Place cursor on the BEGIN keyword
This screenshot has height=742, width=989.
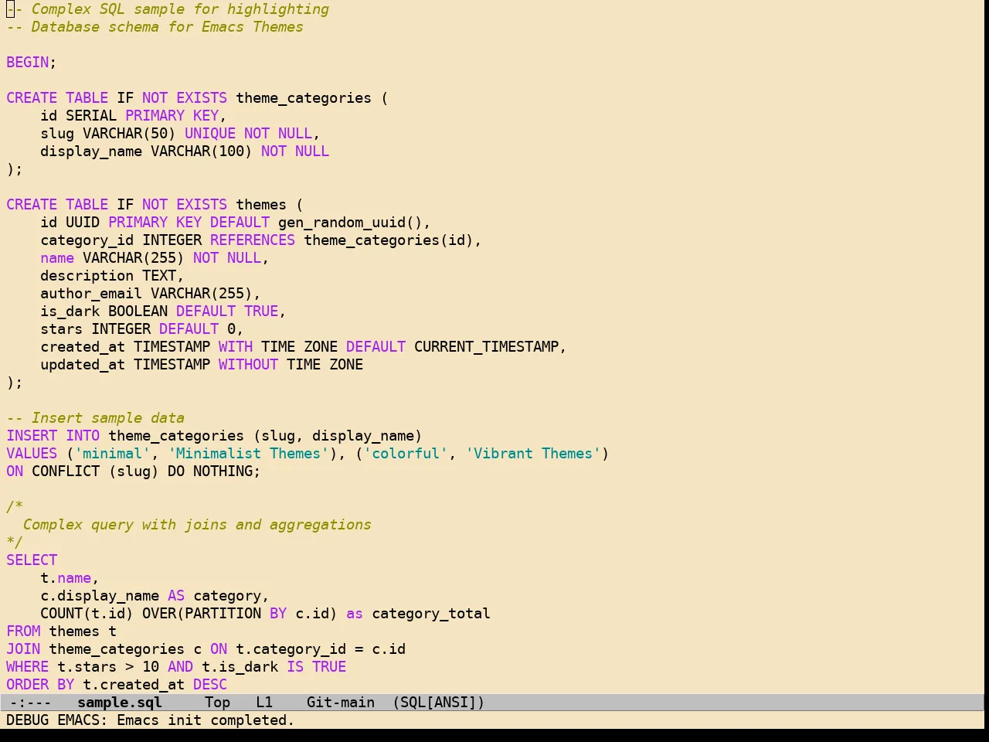coord(27,63)
